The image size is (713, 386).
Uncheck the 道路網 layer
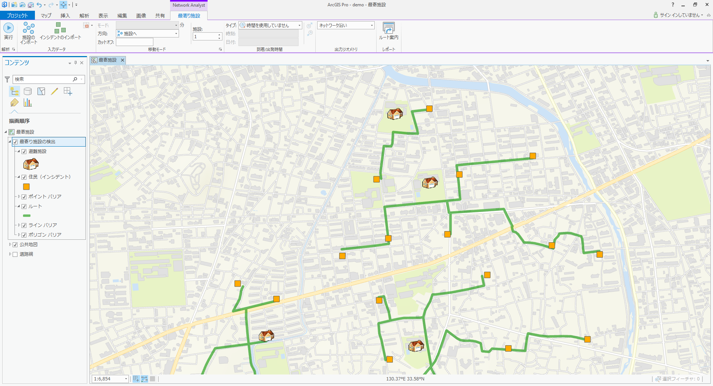(15, 254)
